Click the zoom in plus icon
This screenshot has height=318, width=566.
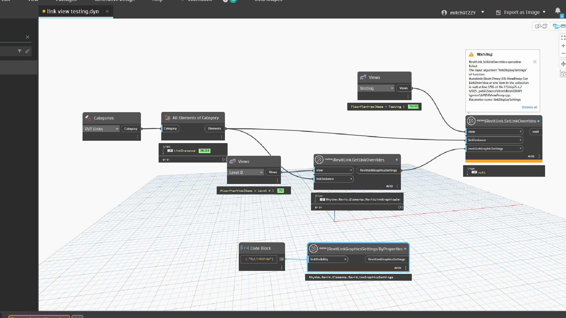563,46
